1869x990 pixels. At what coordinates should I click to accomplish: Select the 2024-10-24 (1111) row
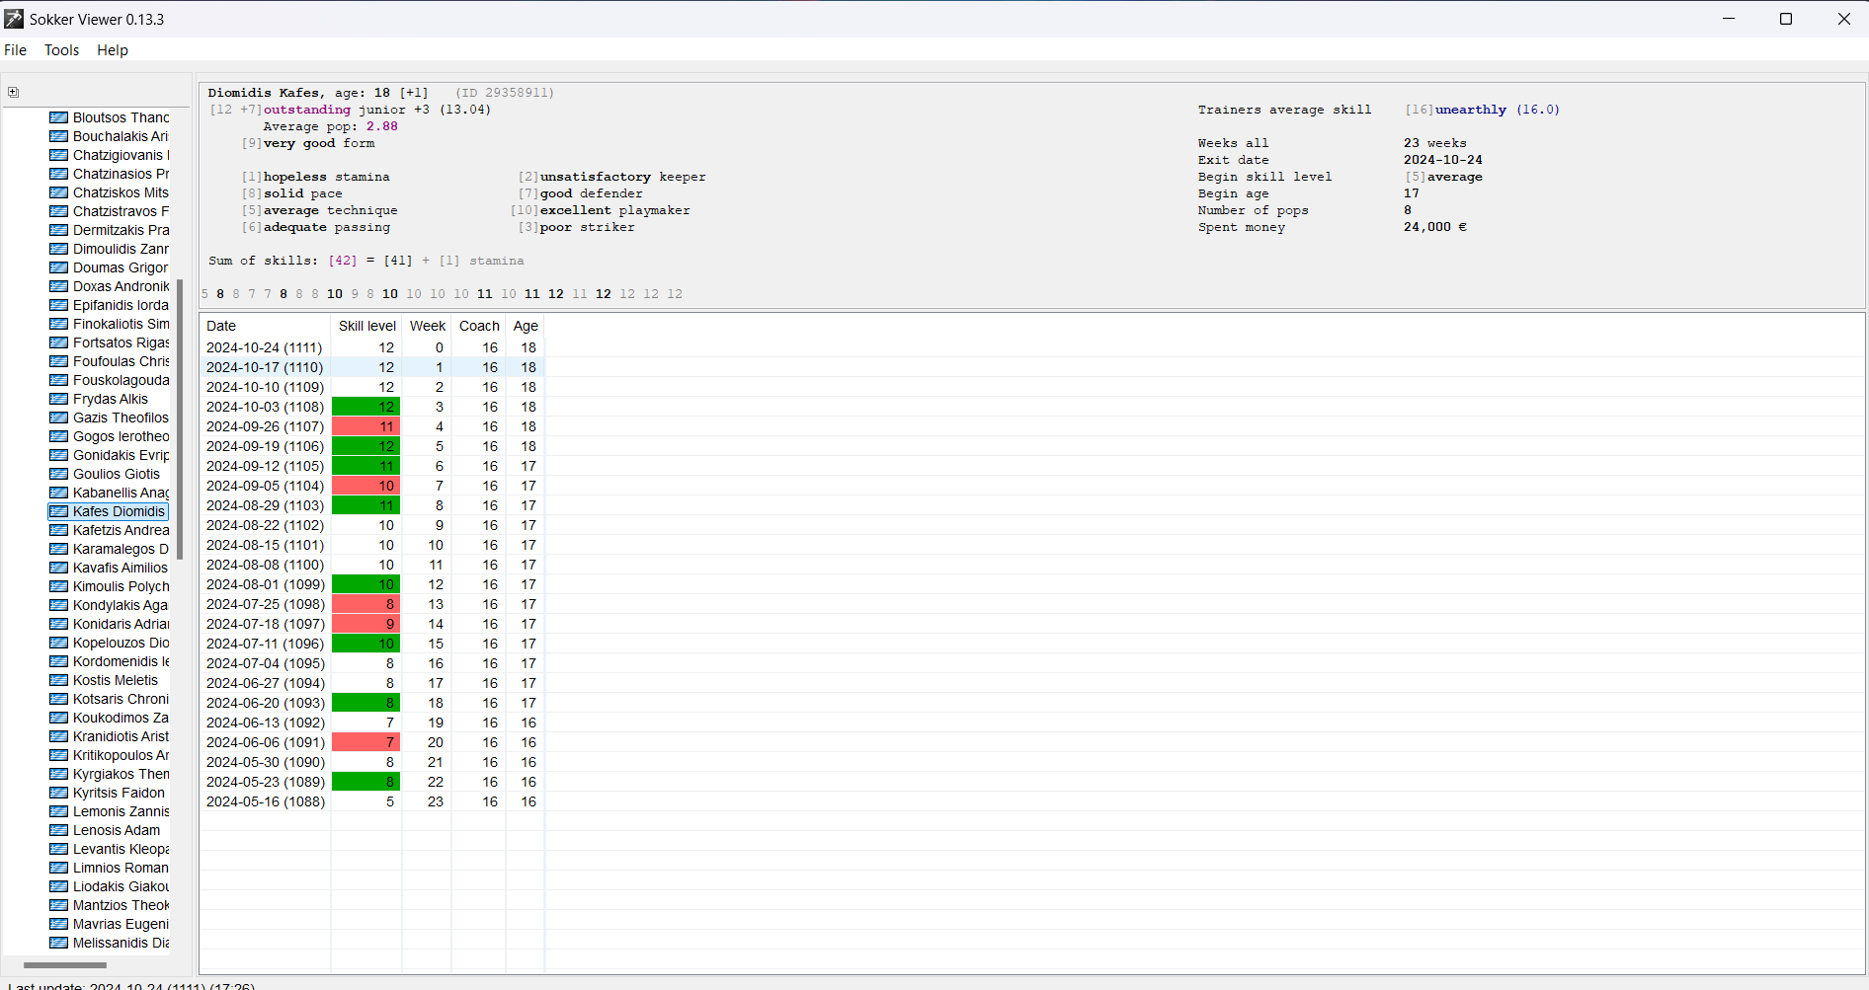372,347
